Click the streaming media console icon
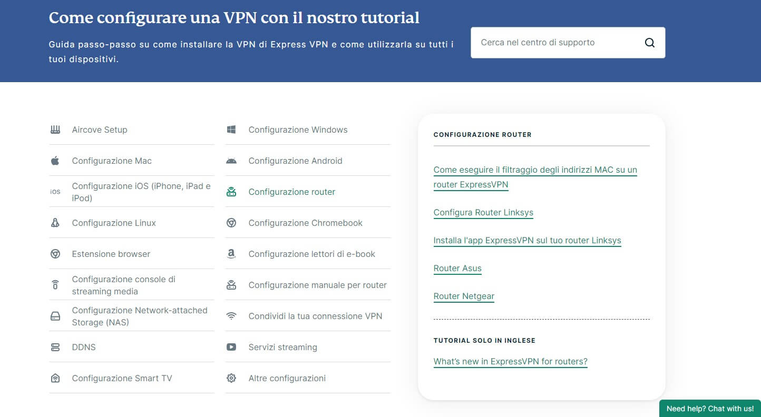 click(55, 285)
